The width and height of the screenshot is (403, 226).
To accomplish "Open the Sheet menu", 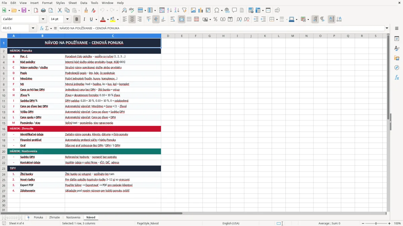I will pyautogui.click(x=73, y=3).
